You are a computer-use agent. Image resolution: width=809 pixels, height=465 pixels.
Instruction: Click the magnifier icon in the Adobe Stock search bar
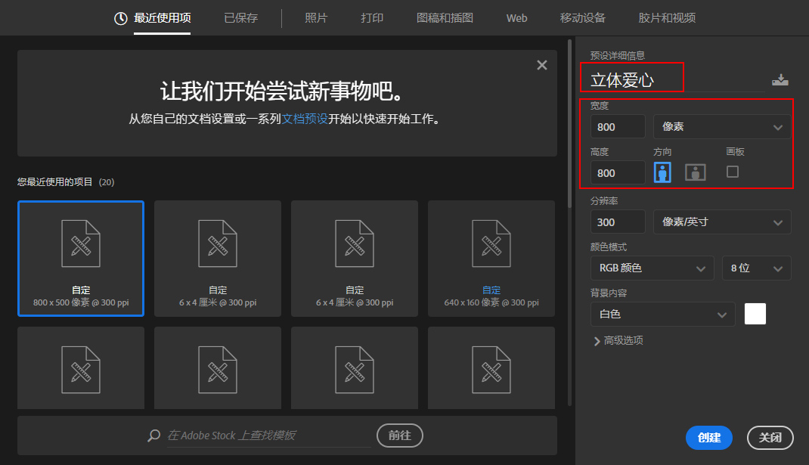153,436
